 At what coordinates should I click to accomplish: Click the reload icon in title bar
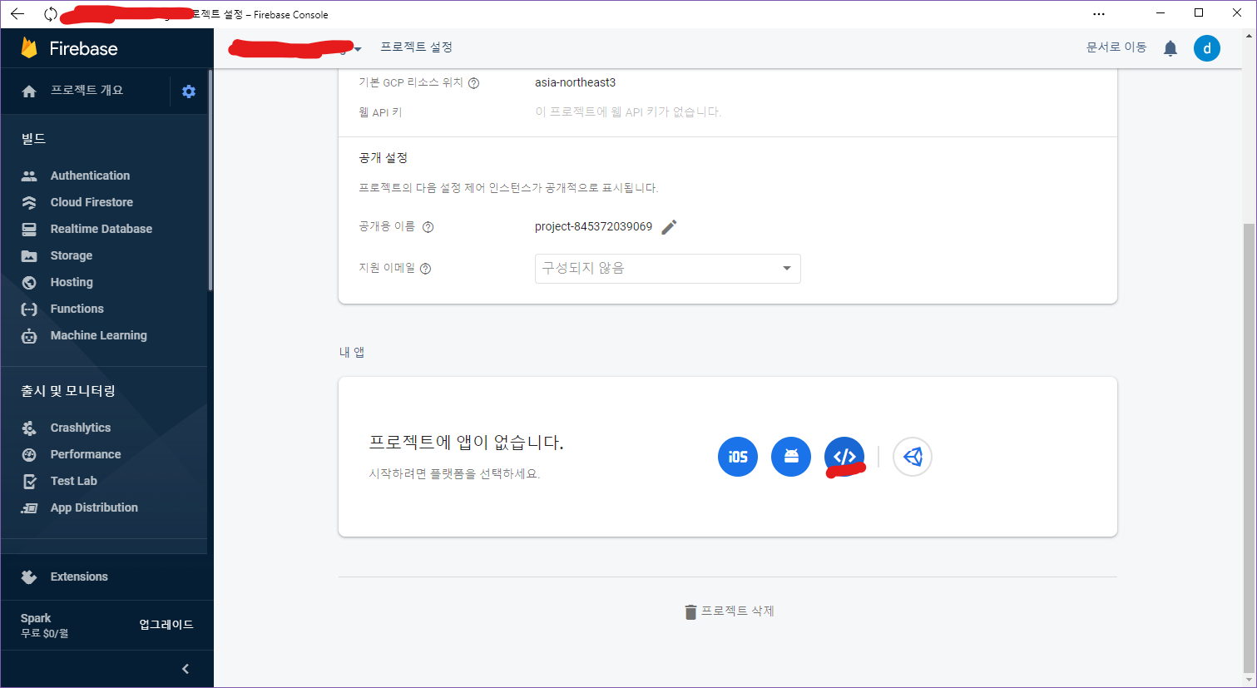(x=51, y=14)
